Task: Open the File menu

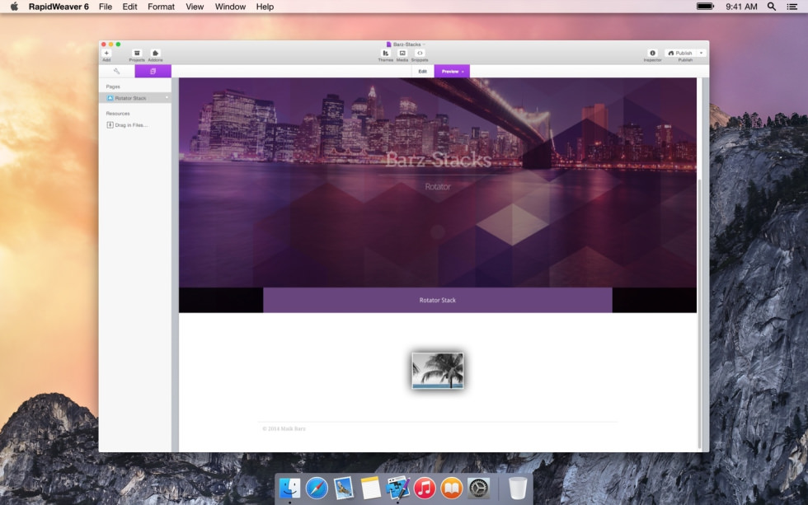Action: [x=106, y=7]
